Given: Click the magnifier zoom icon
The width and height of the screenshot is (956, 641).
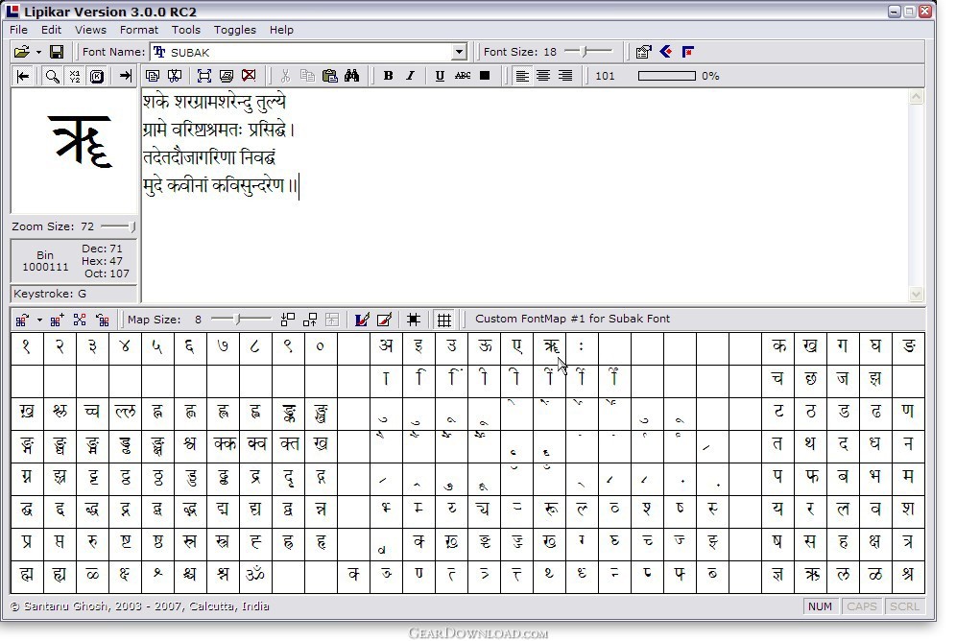Looking at the screenshot, I should click(x=53, y=76).
